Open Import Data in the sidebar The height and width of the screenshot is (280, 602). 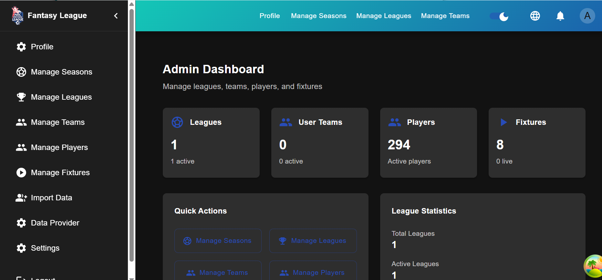[x=64, y=198]
